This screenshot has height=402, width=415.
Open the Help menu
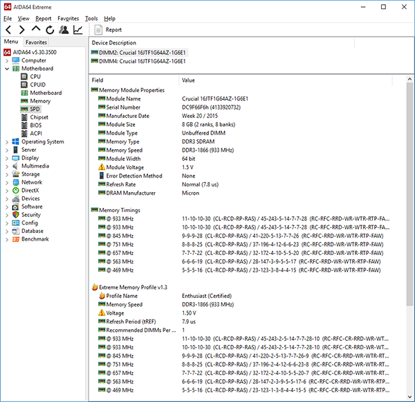click(x=109, y=19)
